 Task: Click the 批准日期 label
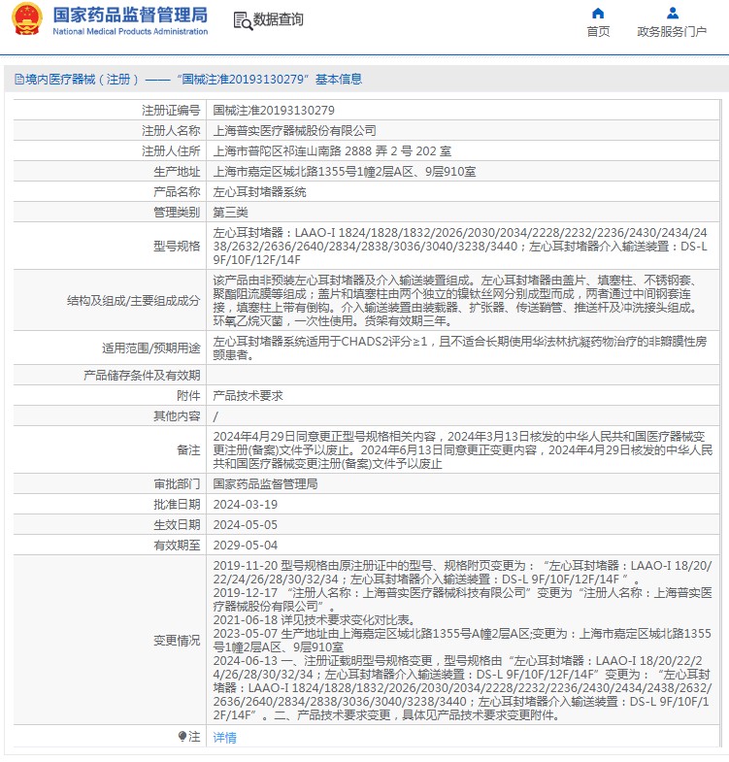coord(177,505)
